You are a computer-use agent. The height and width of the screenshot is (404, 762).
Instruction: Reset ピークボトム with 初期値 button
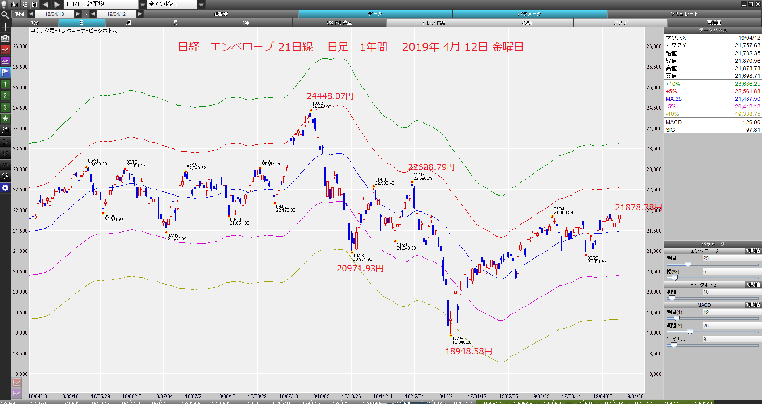[753, 285]
